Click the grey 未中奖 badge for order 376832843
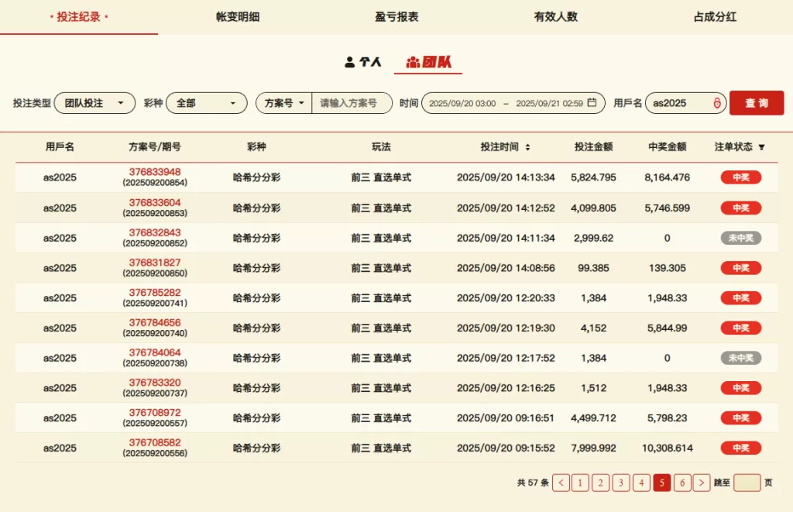793x512 pixels. pyautogui.click(x=740, y=238)
